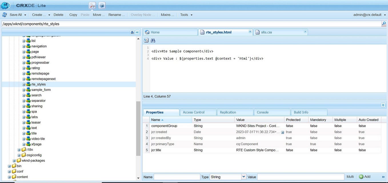Collapse the properties panel chevron icon
The width and height of the screenshot is (388, 183).
coord(383,105)
